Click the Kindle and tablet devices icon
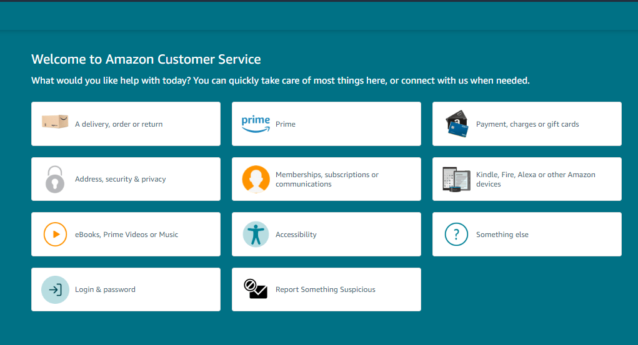 coord(456,179)
